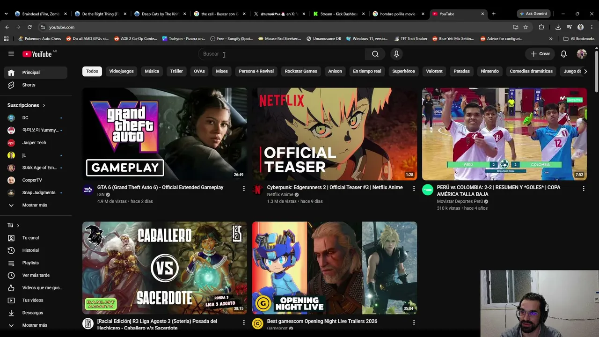Open Tu canal in the sidebar
The image size is (599, 337).
click(36, 238)
